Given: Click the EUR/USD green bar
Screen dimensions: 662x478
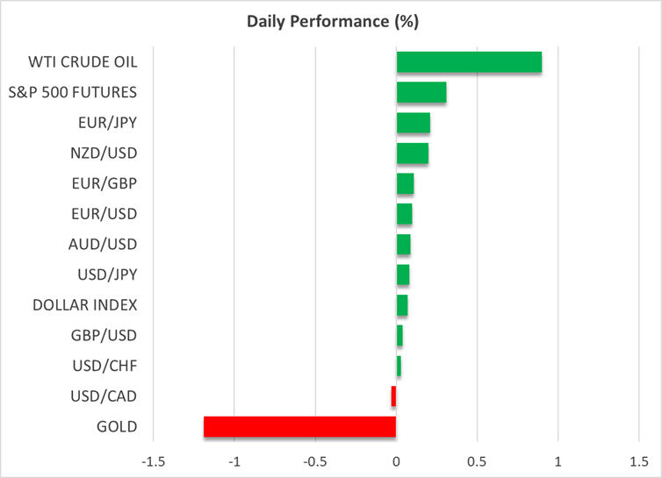Looking at the screenshot, I should tap(405, 214).
